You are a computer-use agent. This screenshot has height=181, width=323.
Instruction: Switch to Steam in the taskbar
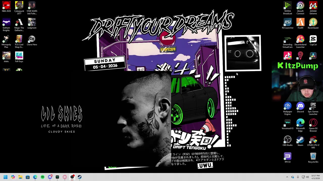[x=79, y=177]
